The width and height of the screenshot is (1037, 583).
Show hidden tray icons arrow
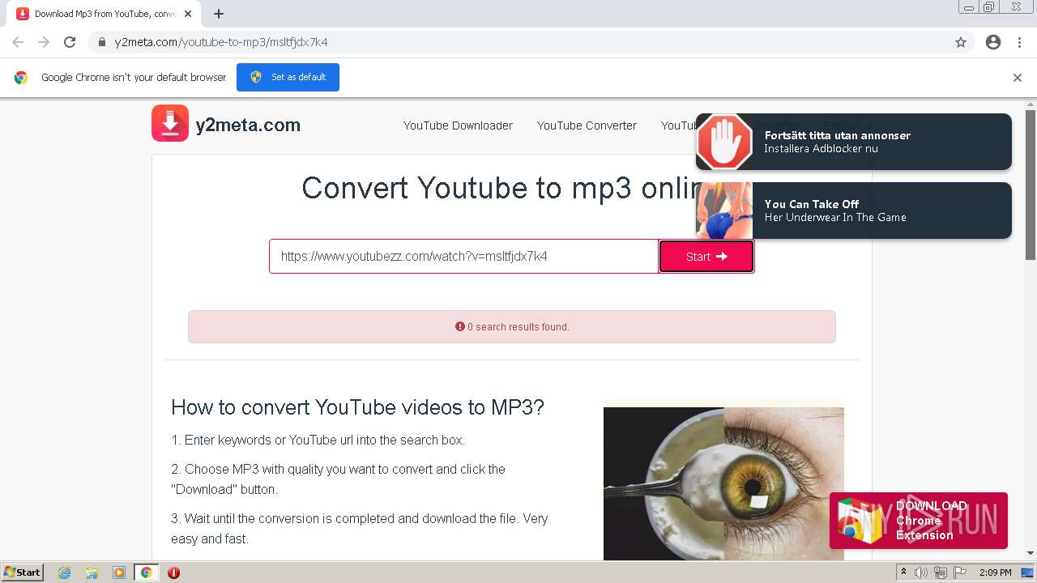(x=903, y=572)
